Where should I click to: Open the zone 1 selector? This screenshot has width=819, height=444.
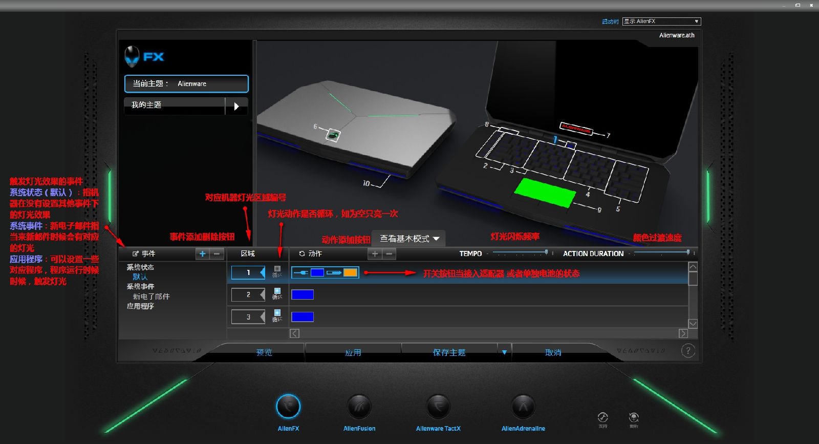click(x=248, y=272)
